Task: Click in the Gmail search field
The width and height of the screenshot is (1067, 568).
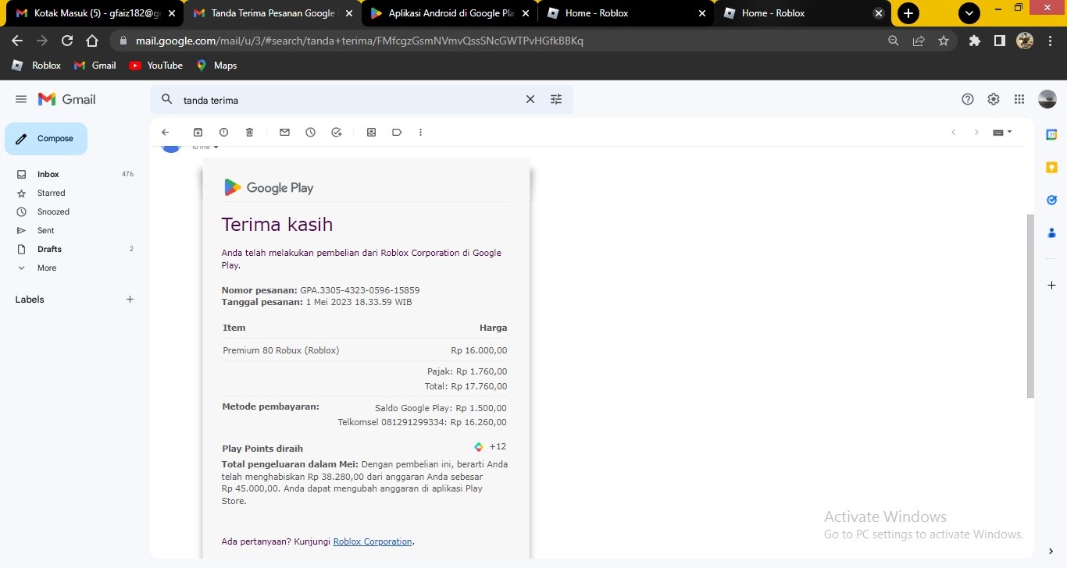Action: pyautogui.click(x=352, y=100)
